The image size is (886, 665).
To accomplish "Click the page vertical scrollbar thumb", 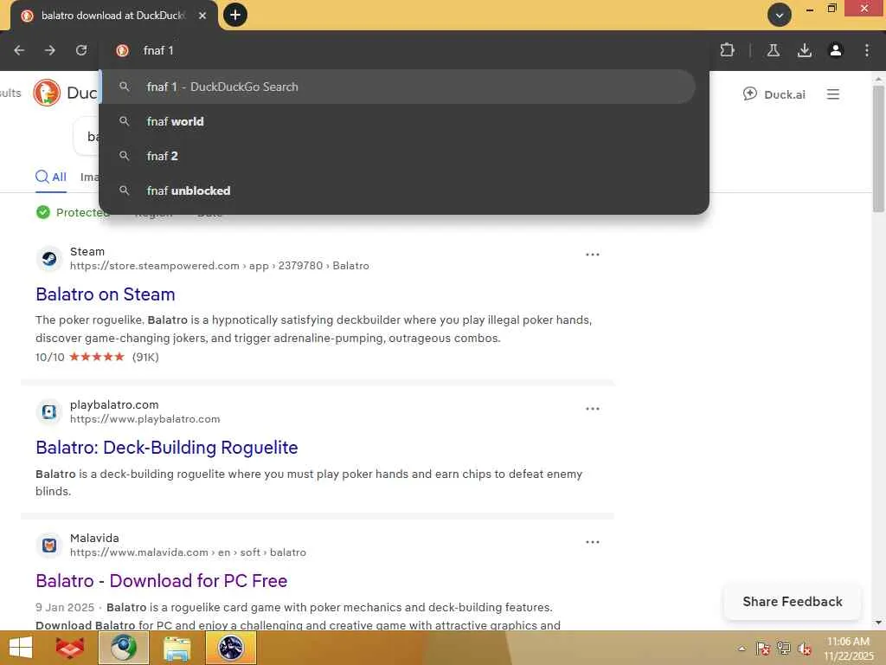I will coord(878,149).
